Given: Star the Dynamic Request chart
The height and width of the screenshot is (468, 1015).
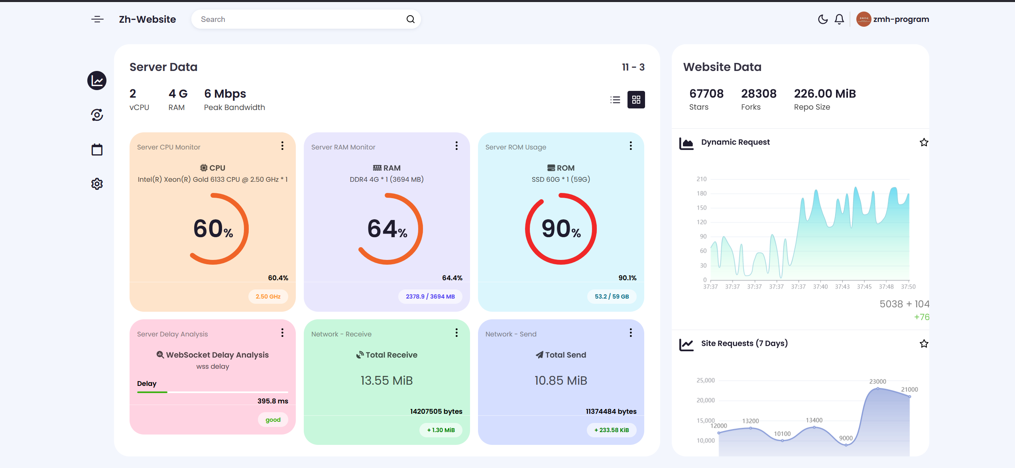Looking at the screenshot, I should tap(924, 142).
